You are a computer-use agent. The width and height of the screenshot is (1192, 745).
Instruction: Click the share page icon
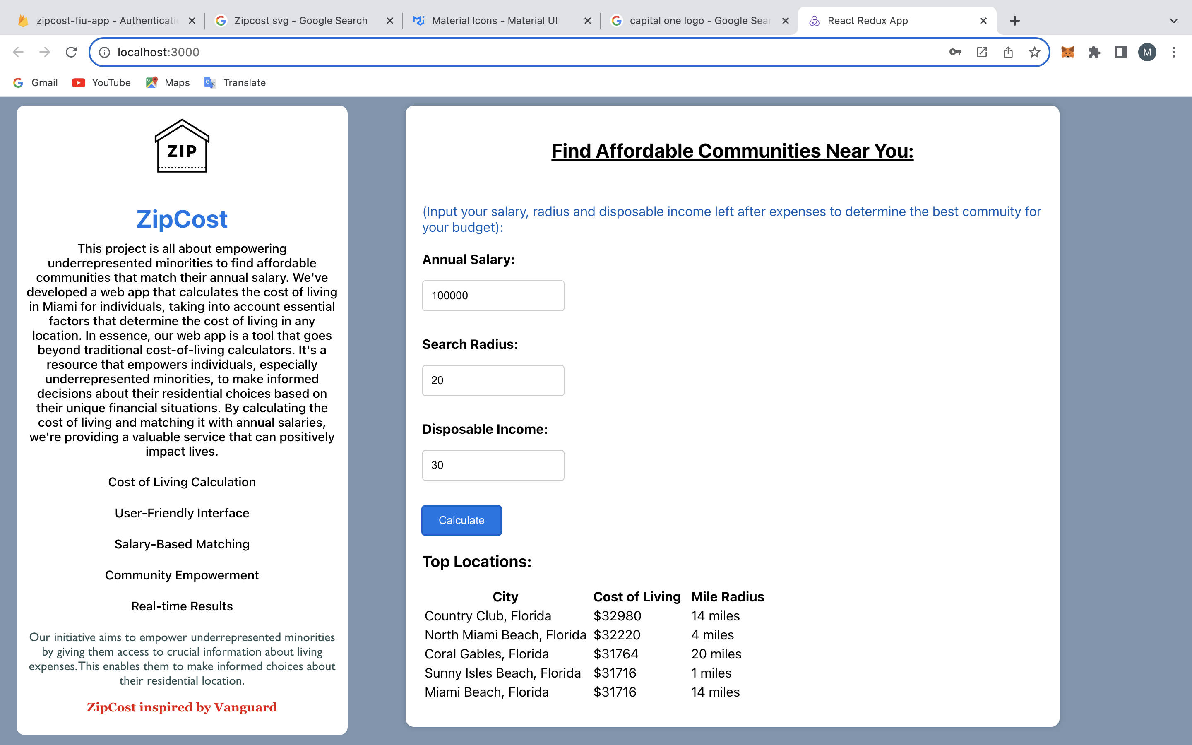pyautogui.click(x=1008, y=52)
